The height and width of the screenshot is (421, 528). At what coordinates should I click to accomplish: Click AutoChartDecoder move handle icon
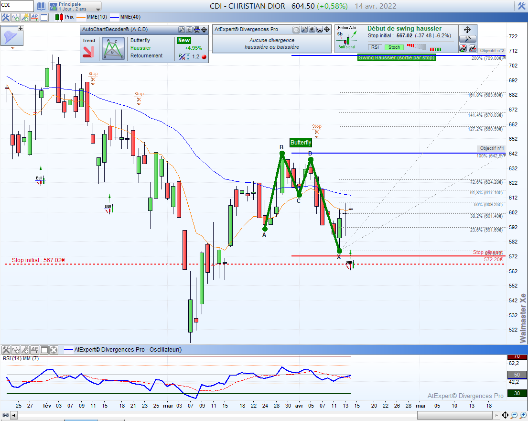point(204,30)
